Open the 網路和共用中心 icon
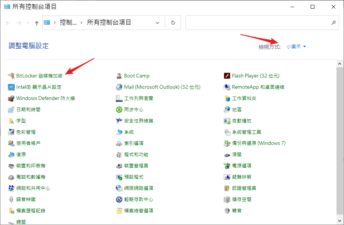Viewport: 344px width, 225px height. pos(11,188)
